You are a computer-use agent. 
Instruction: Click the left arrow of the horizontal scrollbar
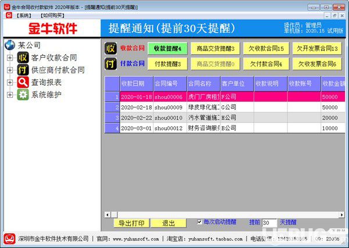pyautogui.click(x=108, y=215)
